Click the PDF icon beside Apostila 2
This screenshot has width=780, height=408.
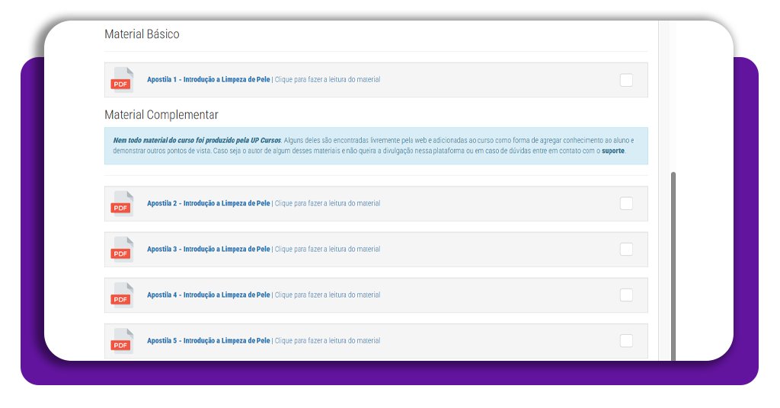point(121,204)
